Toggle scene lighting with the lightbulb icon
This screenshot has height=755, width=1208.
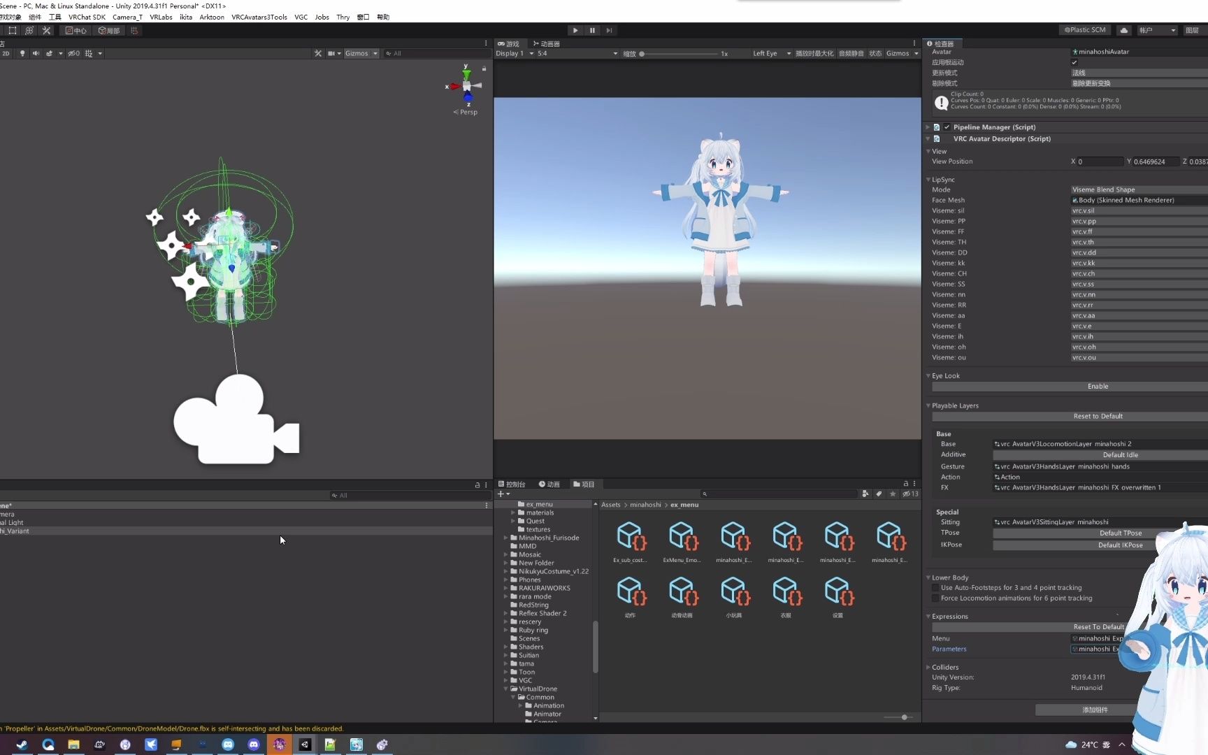(22, 53)
